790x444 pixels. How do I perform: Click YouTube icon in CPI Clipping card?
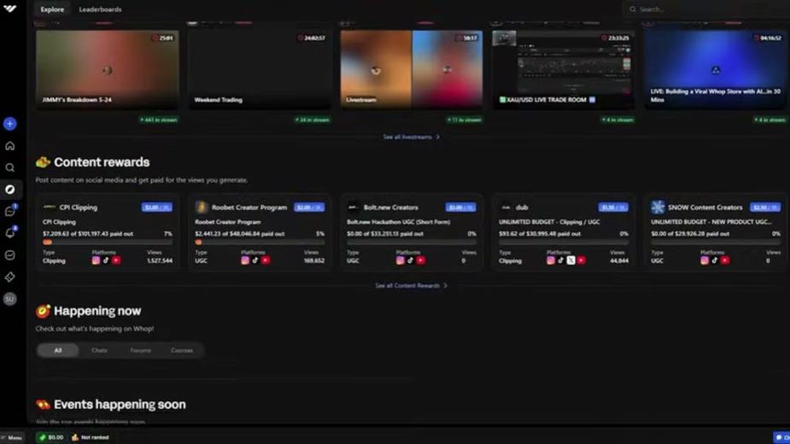point(116,260)
